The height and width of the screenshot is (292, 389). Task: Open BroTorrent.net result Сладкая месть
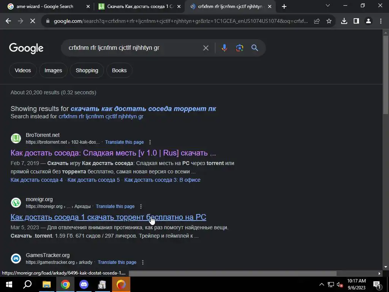pyautogui.click(x=113, y=153)
